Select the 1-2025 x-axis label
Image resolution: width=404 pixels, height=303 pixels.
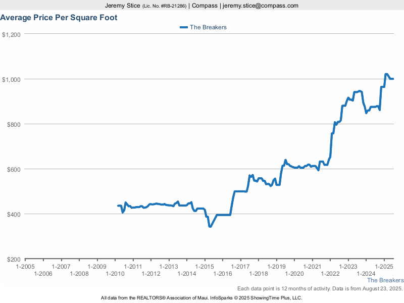(383, 266)
